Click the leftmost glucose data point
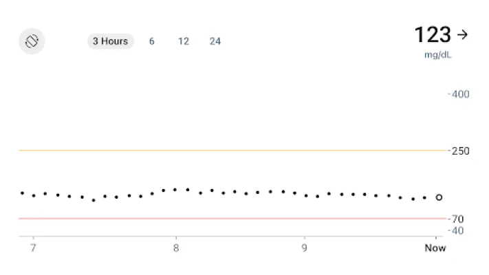 click(22, 193)
